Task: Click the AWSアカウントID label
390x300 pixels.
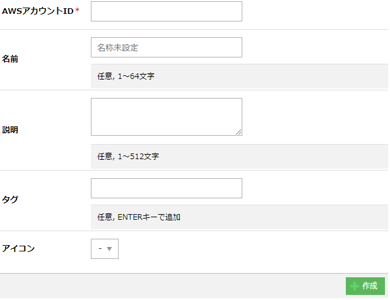Action: tap(38, 11)
